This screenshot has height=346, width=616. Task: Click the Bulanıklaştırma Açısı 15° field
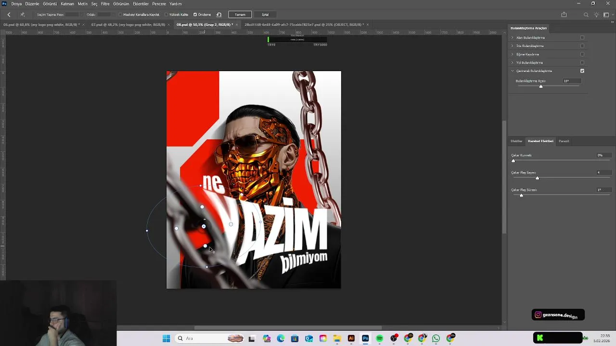pyautogui.click(x=572, y=81)
